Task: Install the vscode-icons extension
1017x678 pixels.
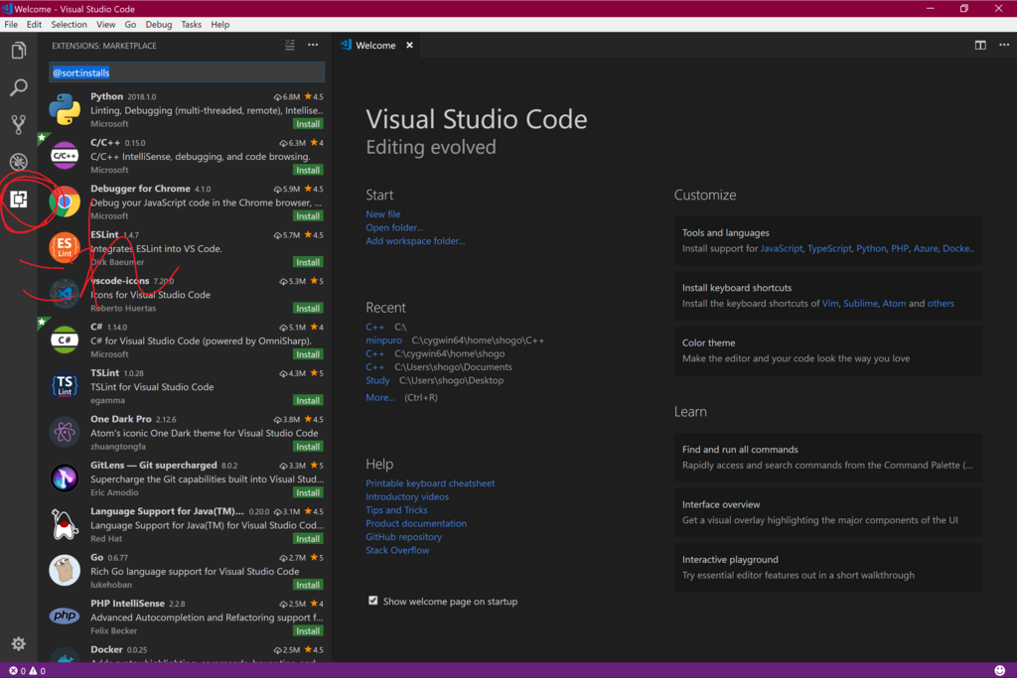Action: coord(308,308)
